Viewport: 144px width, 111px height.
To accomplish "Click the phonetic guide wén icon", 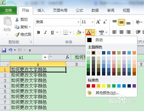I will click(101, 32).
